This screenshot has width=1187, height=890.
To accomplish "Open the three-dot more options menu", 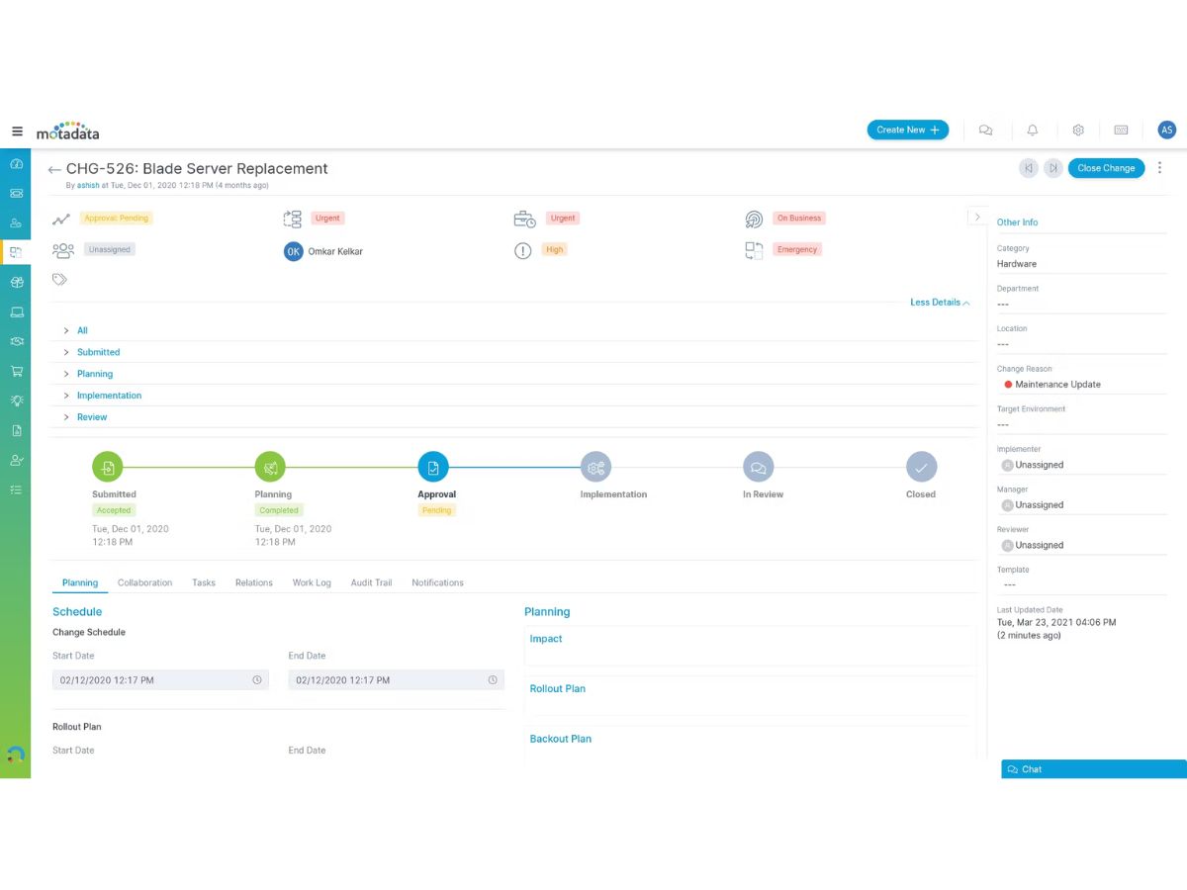I will [1159, 168].
